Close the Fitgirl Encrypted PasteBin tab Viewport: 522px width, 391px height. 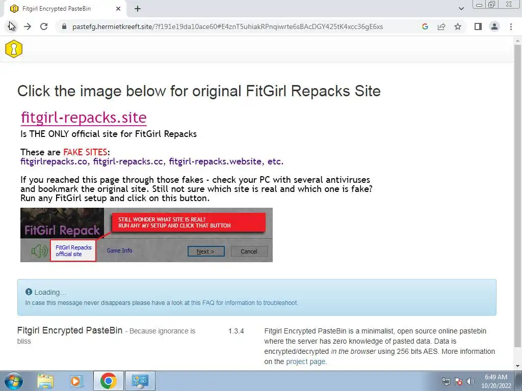click(118, 9)
